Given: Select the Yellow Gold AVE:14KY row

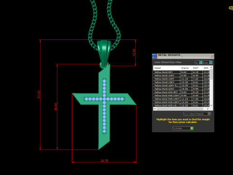Looking at the screenshot, I should tap(182, 99).
